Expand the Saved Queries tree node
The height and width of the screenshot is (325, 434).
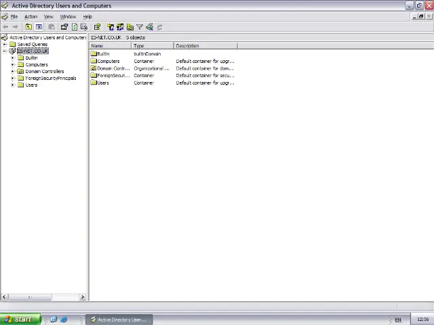(x=5, y=44)
